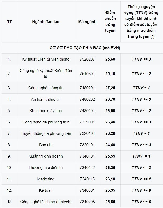The image size is (163, 208).
Task: Click the "Marketing" cell
Action: point(46,179)
